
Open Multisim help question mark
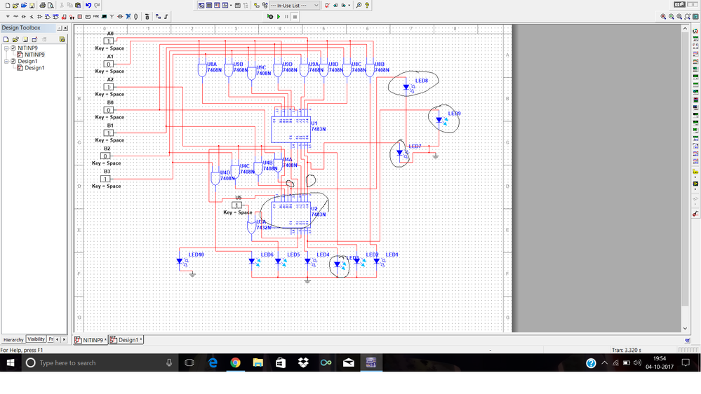point(366,6)
